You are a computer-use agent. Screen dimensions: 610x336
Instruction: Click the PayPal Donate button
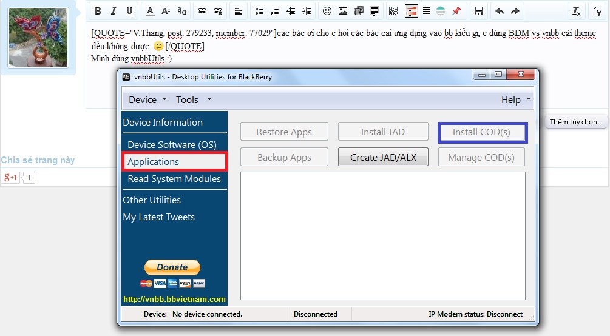tap(172, 267)
